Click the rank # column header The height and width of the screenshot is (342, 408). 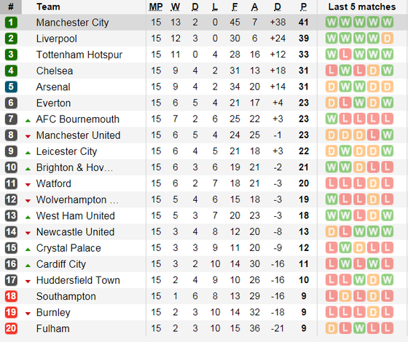[11, 7]
